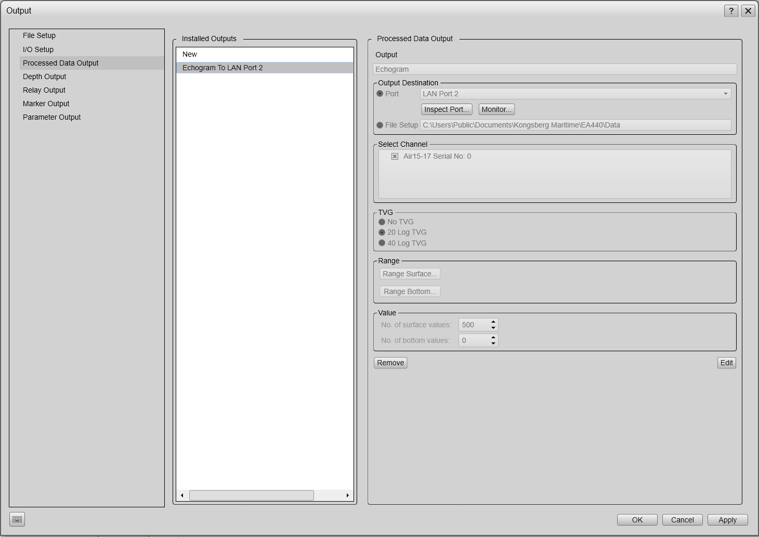Decrease number of surface values
Viewport: 759px width, 537px height.
coord(493,328)
